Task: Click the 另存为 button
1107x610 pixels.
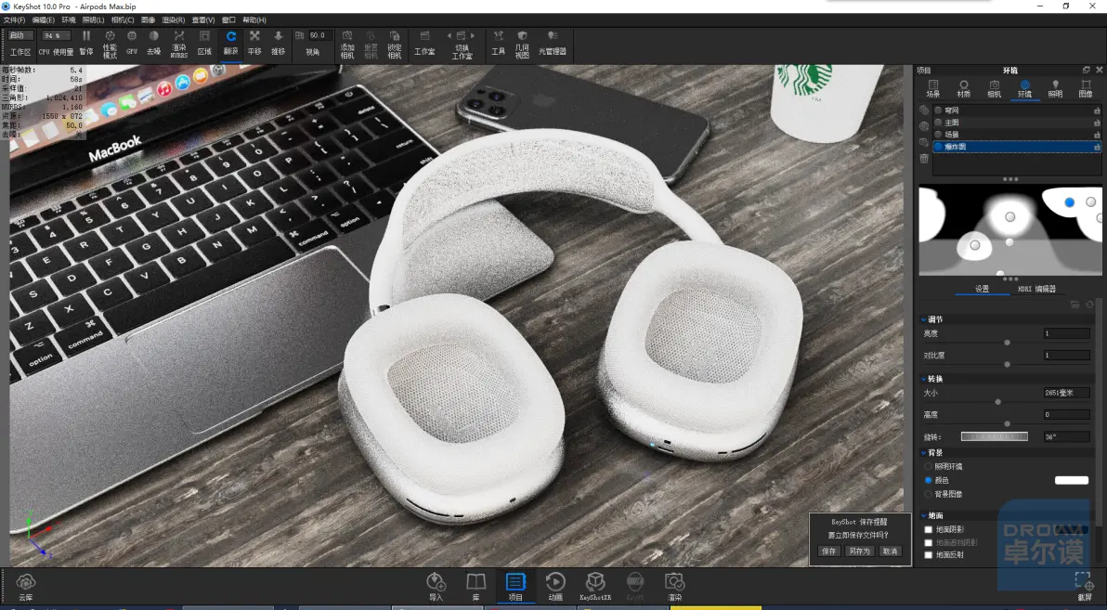Action: tap(859, 552)
